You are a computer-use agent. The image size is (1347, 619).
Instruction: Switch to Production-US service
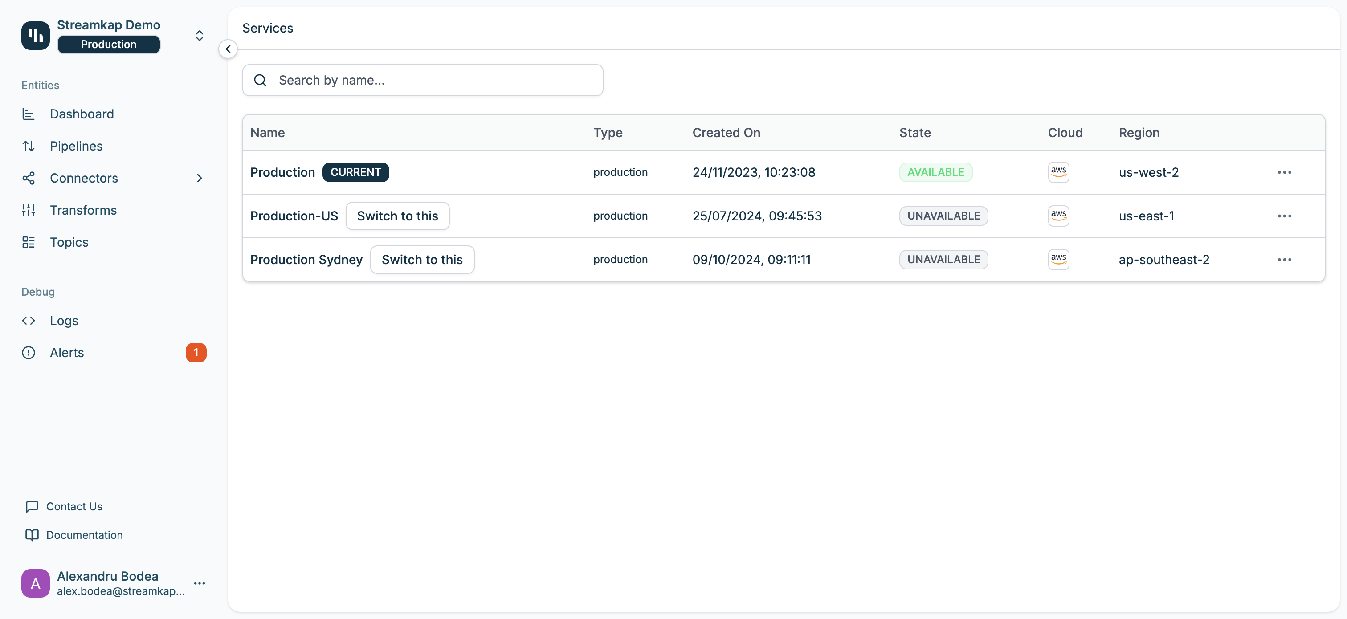[x=397, y=216]
